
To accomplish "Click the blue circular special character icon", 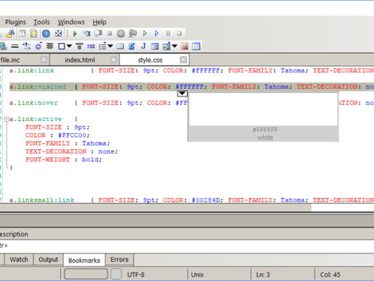I will pos(39,46).
